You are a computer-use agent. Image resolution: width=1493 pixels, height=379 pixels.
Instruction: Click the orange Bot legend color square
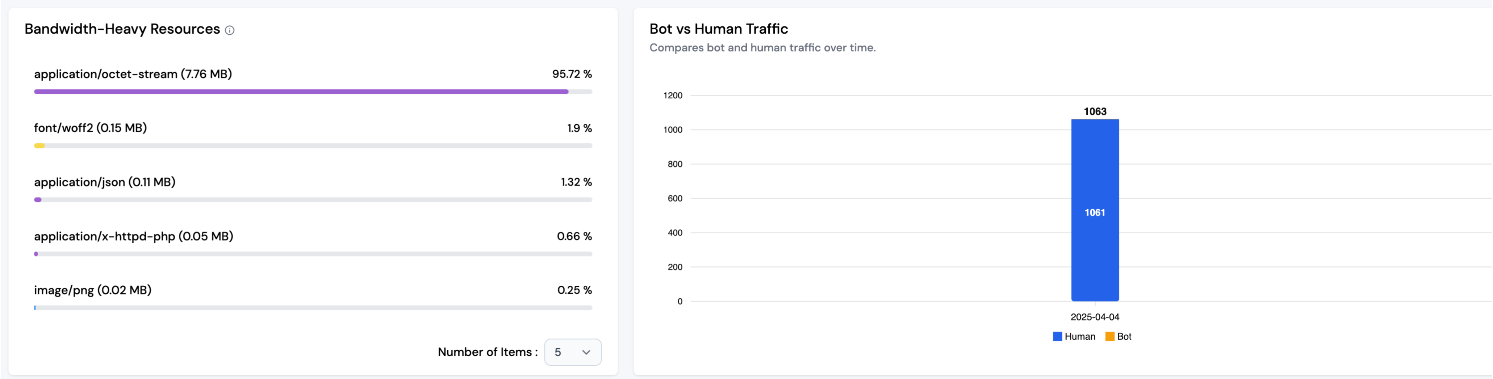1109,336
